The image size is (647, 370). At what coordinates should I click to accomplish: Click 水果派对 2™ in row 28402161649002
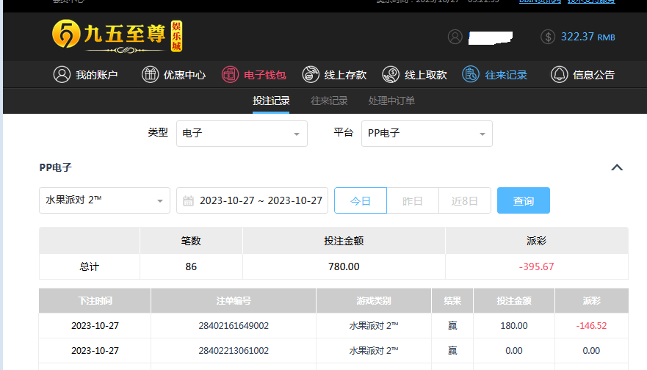[374, 325]
